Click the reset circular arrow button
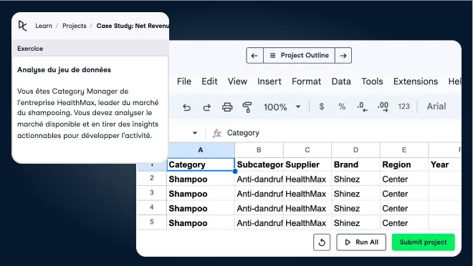 322,242
